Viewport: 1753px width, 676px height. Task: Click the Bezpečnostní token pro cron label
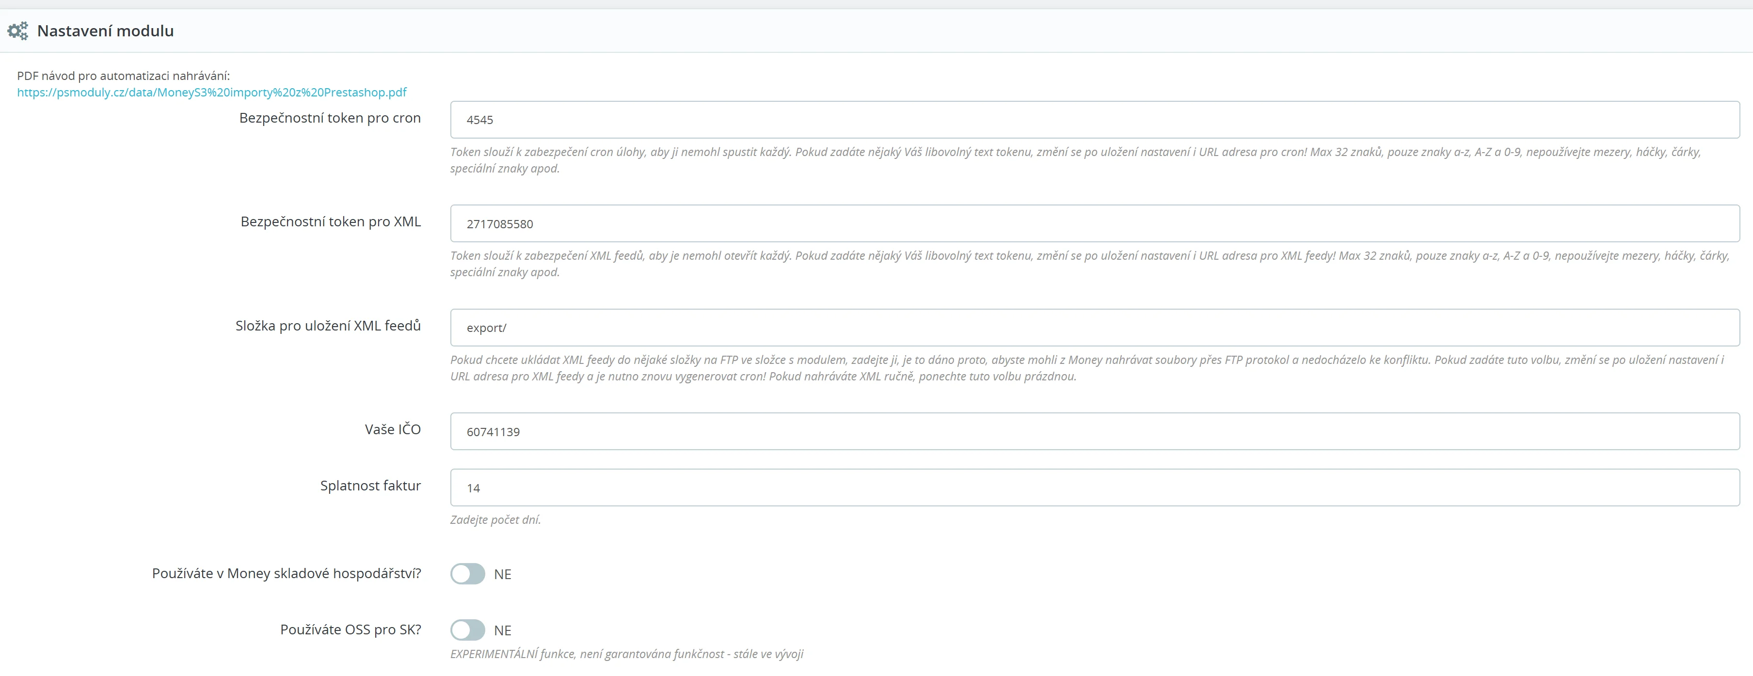pos(329,118)
